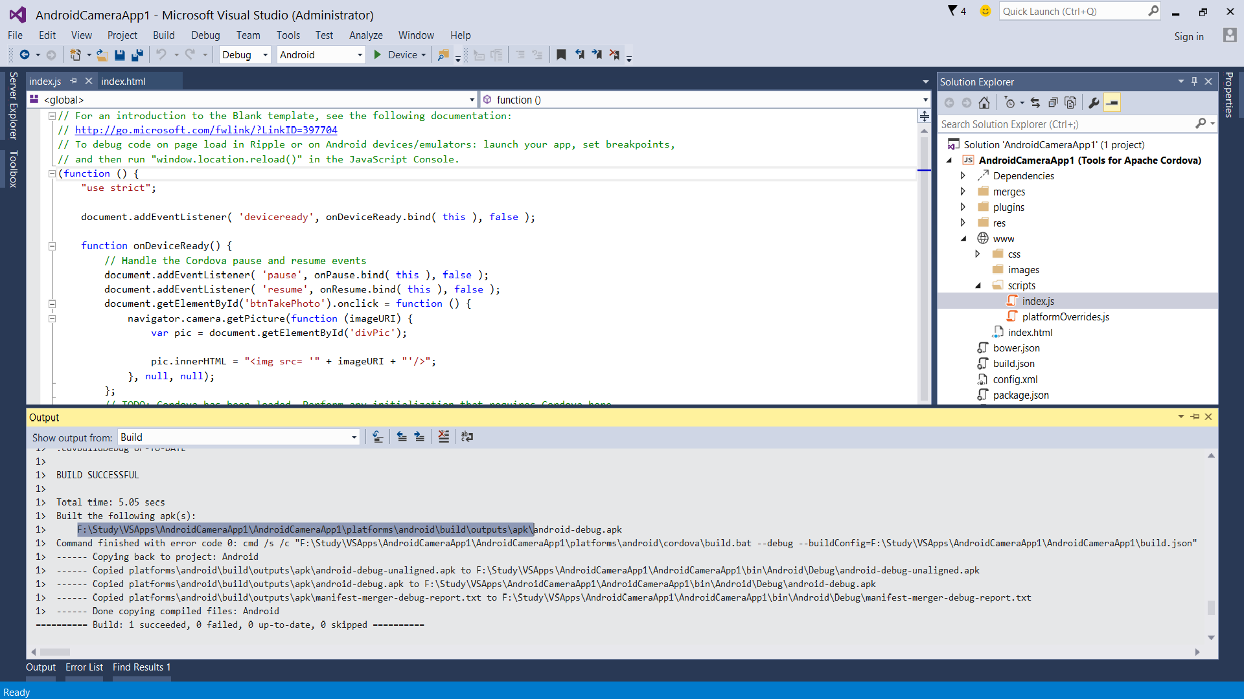Focus the Search Solution Explorer field
The width and height of the screenshot is (1244, 699).
(x=1066, y=124)
